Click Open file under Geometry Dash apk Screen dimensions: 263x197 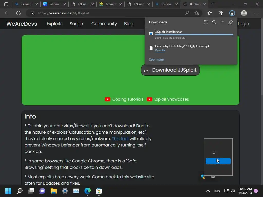coord(160,50)
